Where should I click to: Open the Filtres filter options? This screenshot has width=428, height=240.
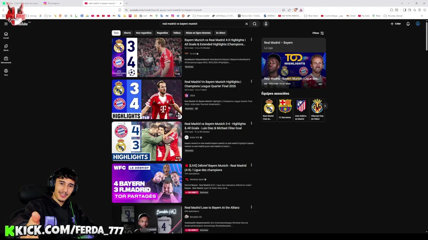point(318,33)
